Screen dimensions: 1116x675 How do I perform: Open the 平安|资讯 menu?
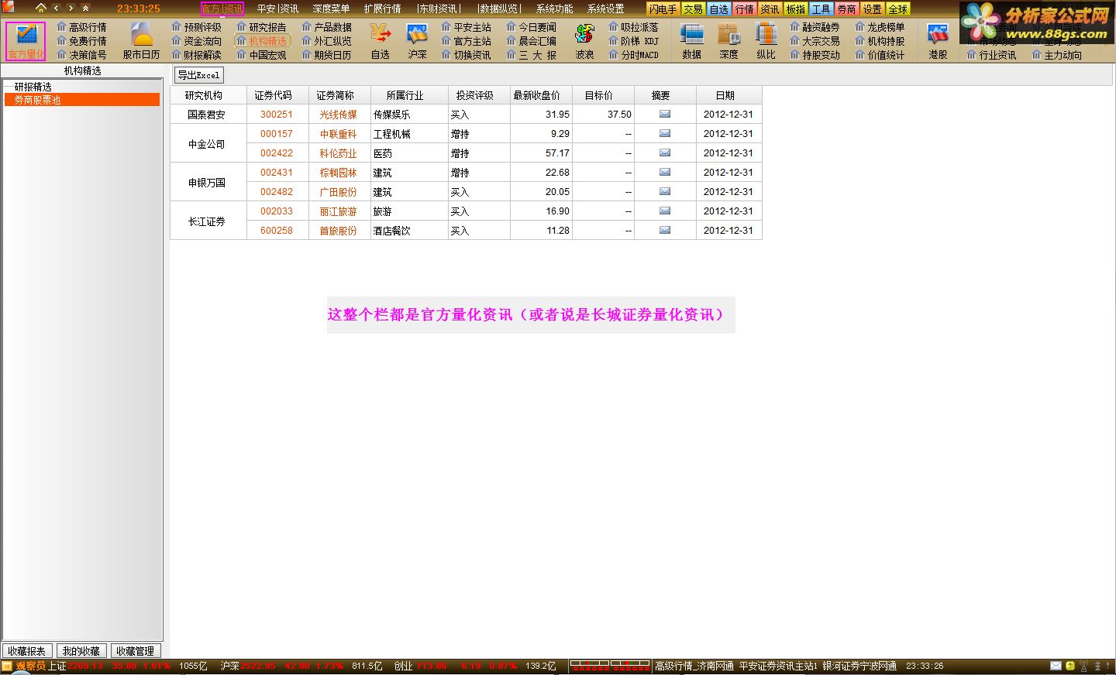pyautogui.click(x=277, y=9)
